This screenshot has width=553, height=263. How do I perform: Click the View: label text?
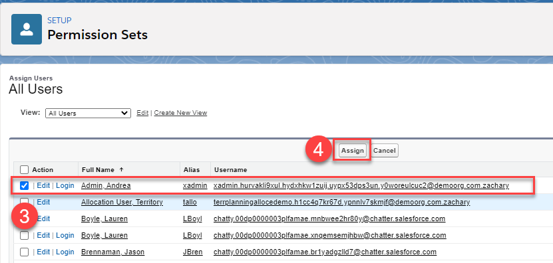[x=31, y=113]
